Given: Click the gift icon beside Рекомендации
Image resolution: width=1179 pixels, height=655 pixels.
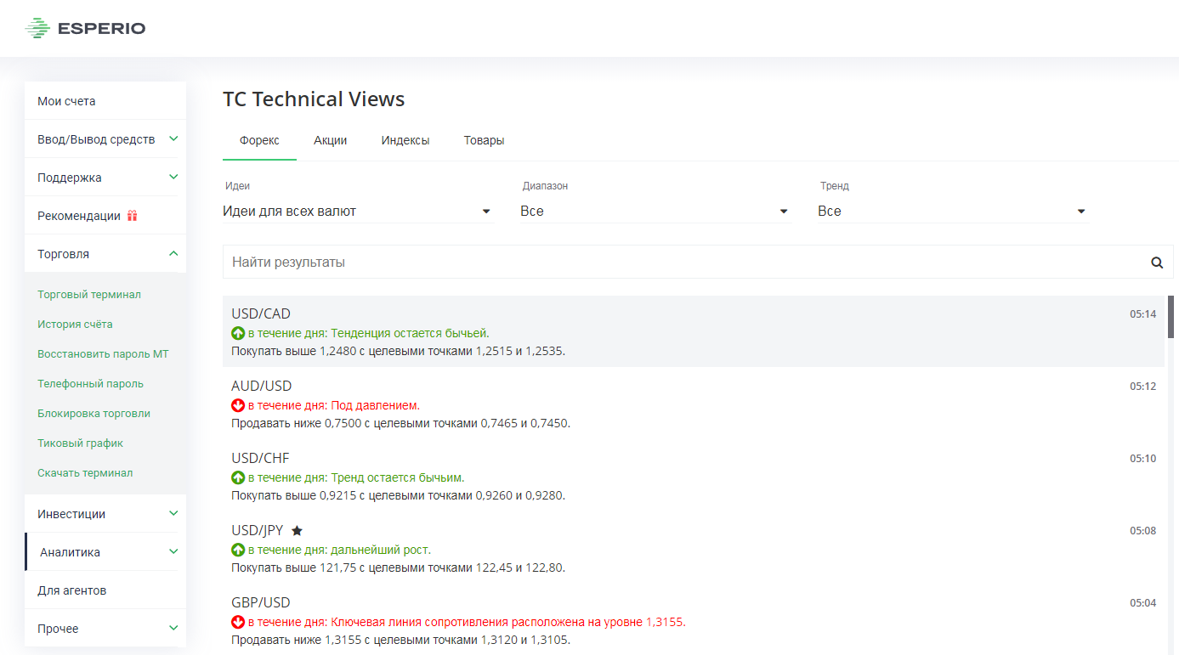Looking at the screenshot, I should click(132, 216).
